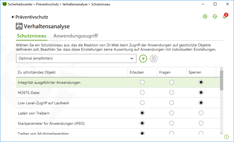
Task: Select Erlauben for Treiber von Multimediageräten
Action: pyautogui.click(x=142, y=133)
